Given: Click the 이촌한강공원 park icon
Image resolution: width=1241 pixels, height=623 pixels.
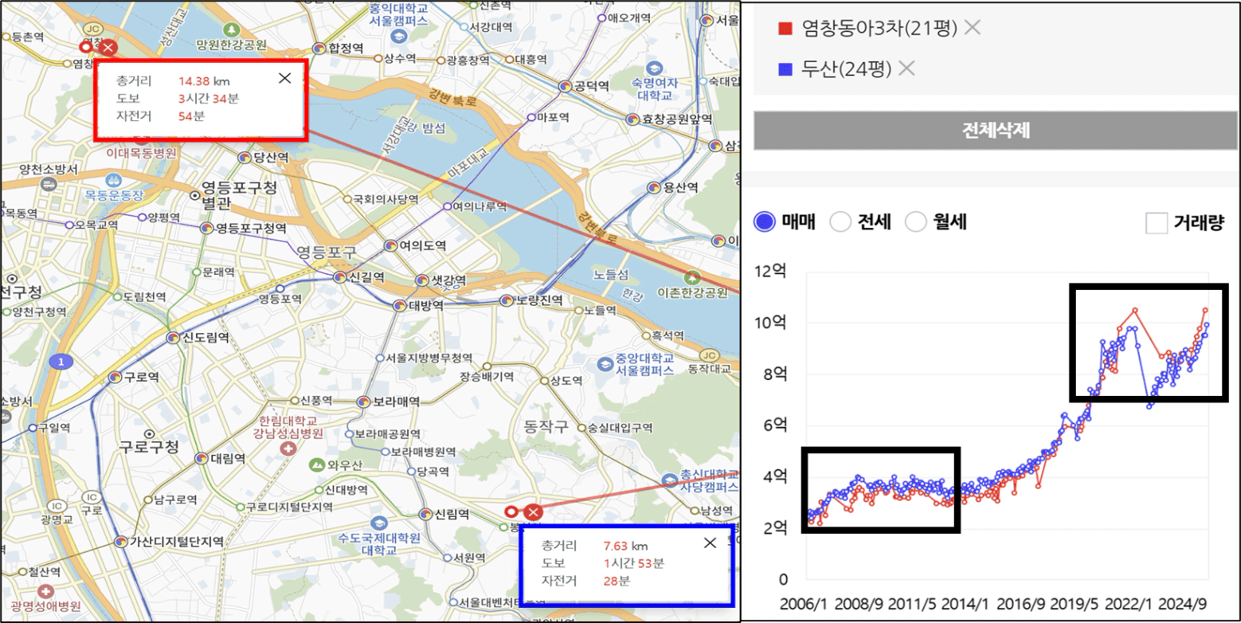Looking at the screenshot, I should (692, 276).
